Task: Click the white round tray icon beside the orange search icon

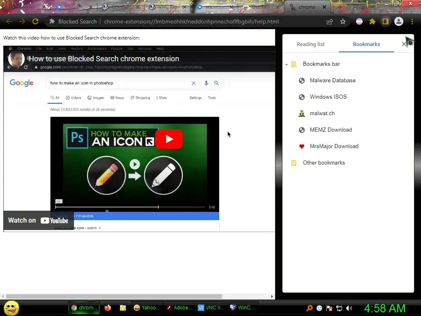Action: click(319, 308)
